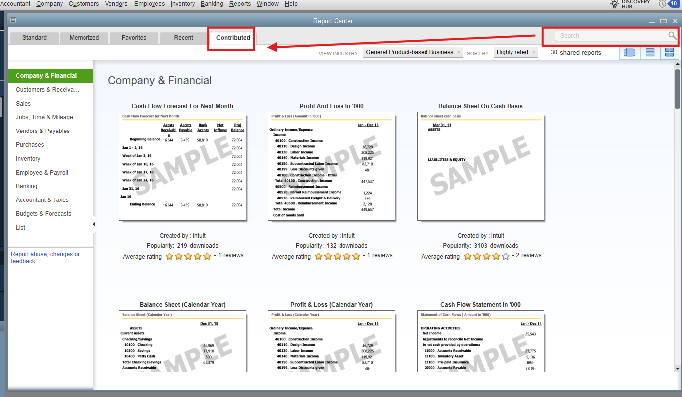Screen dimensions: 682x397
Task: Open reminders clock icon with badge 10
Action: coord(669,4)
